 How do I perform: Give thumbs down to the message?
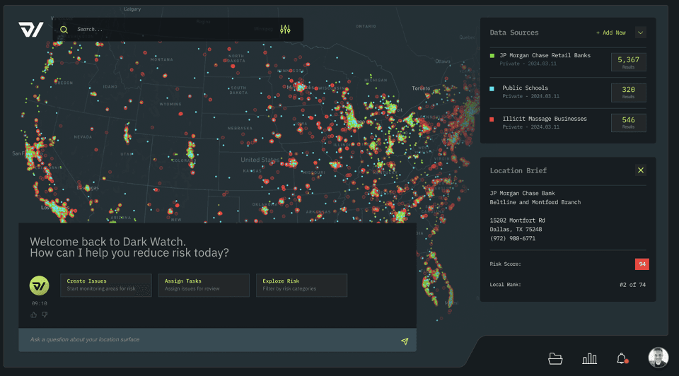point(45,315)
